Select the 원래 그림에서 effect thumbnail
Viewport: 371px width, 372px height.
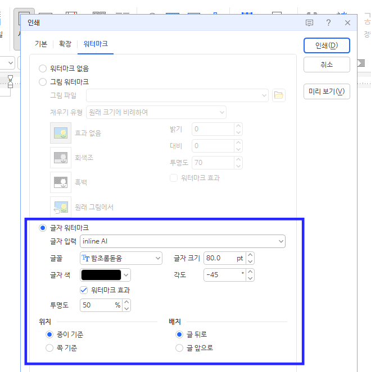point(61,207)
